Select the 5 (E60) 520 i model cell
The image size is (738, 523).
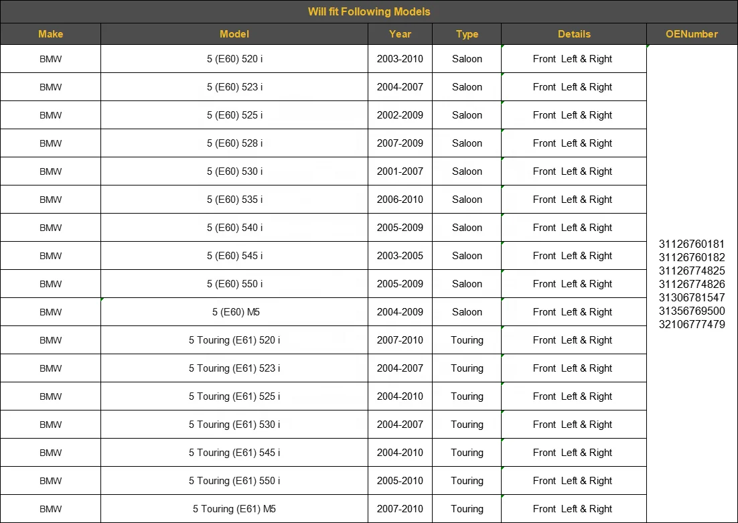click(234, 59)
